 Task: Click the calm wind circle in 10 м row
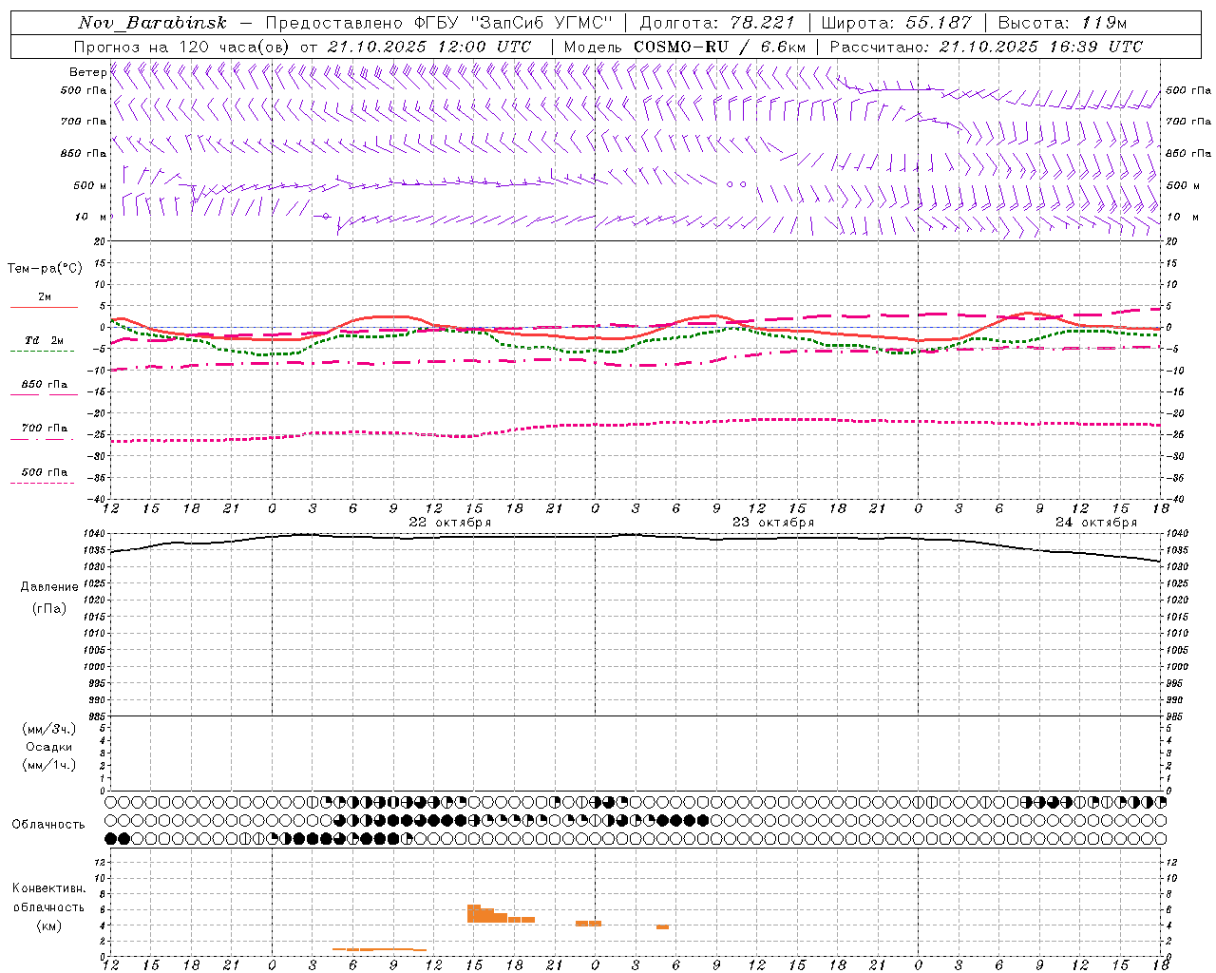(x=327, y=217)
